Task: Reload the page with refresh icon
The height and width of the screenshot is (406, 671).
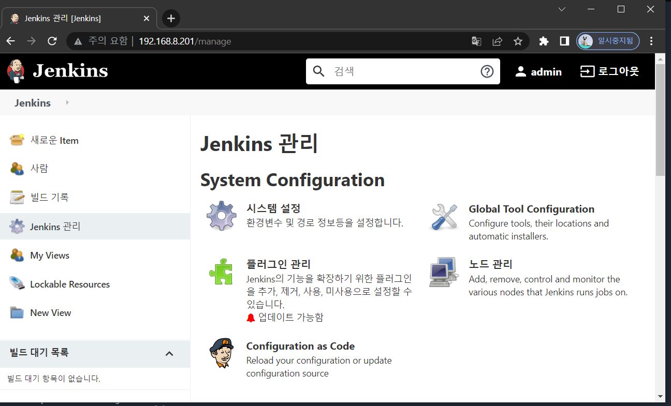Action: tap(52, 41)
